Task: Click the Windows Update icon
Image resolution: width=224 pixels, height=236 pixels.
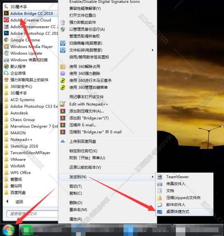Action: (6, 53)
